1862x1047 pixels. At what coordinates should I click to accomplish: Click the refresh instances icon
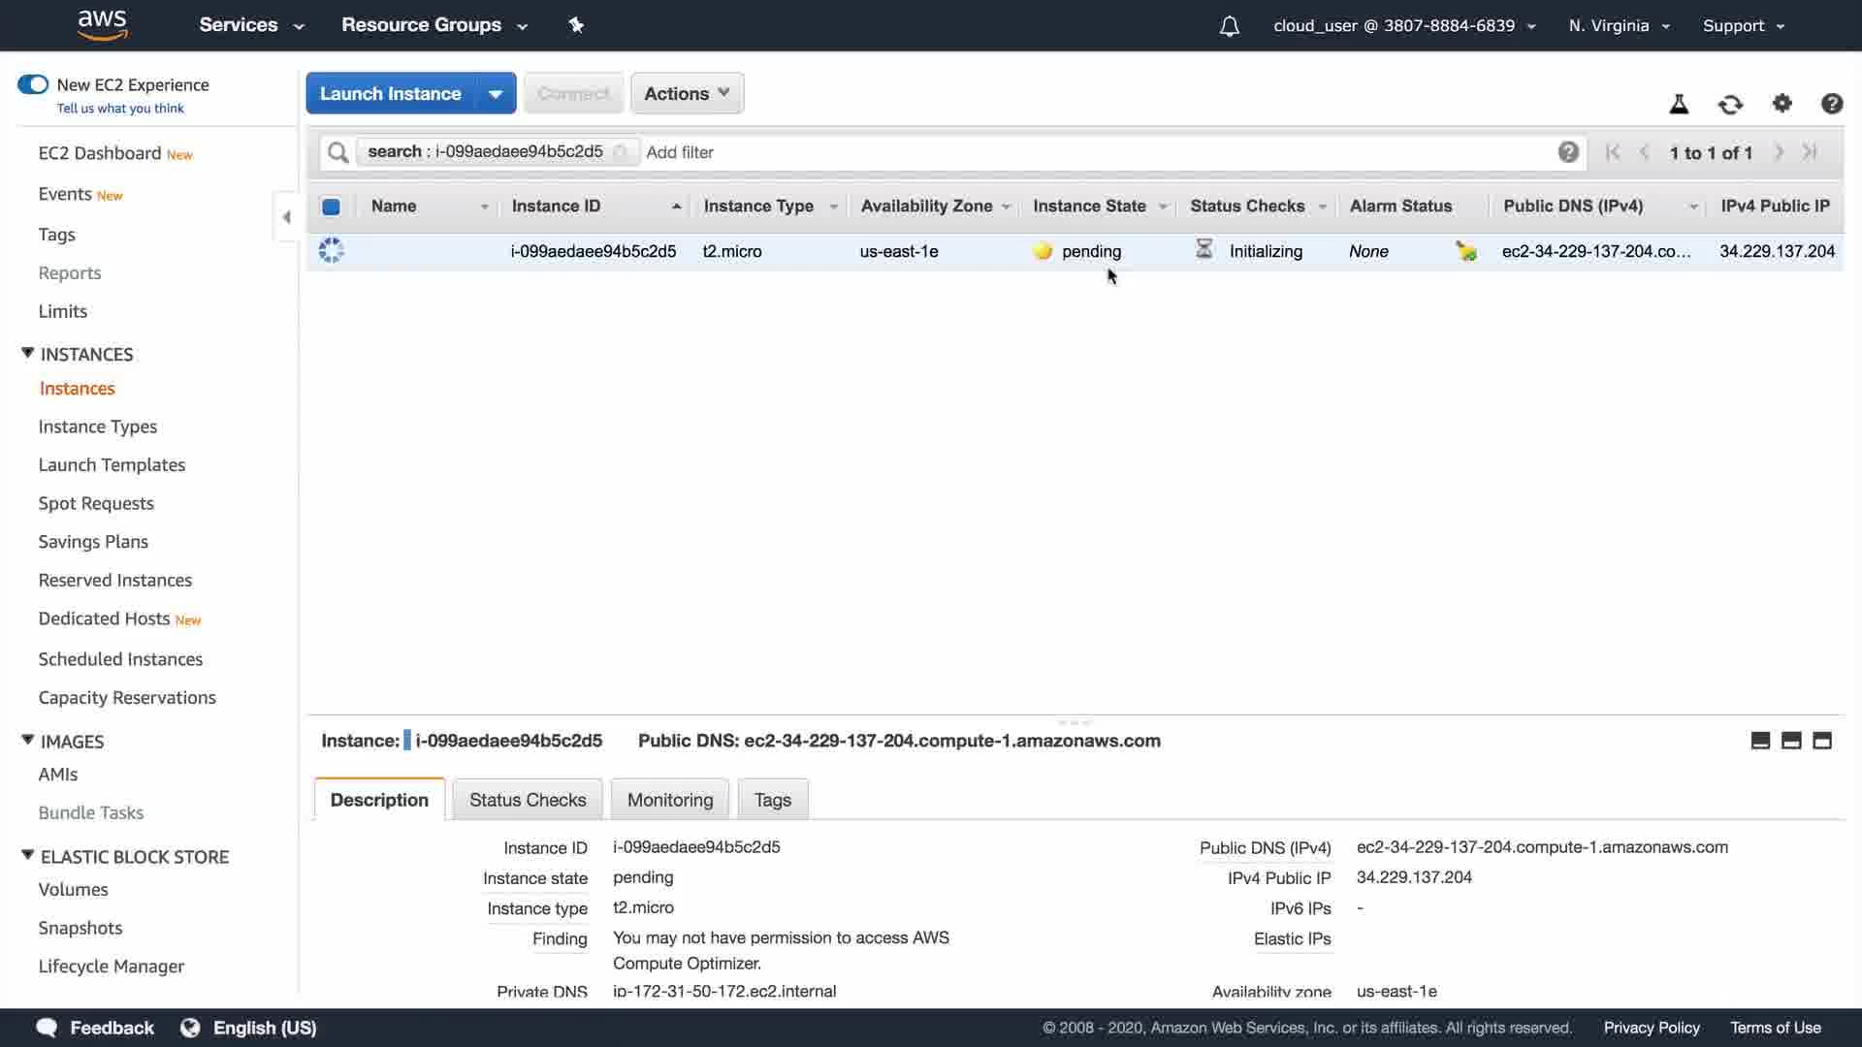point(1730,104)
